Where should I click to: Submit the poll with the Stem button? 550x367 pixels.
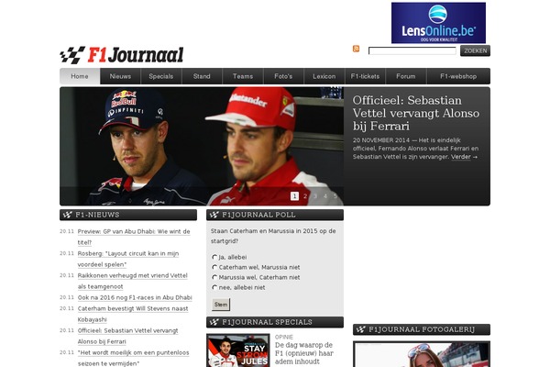tap(221, 305)
